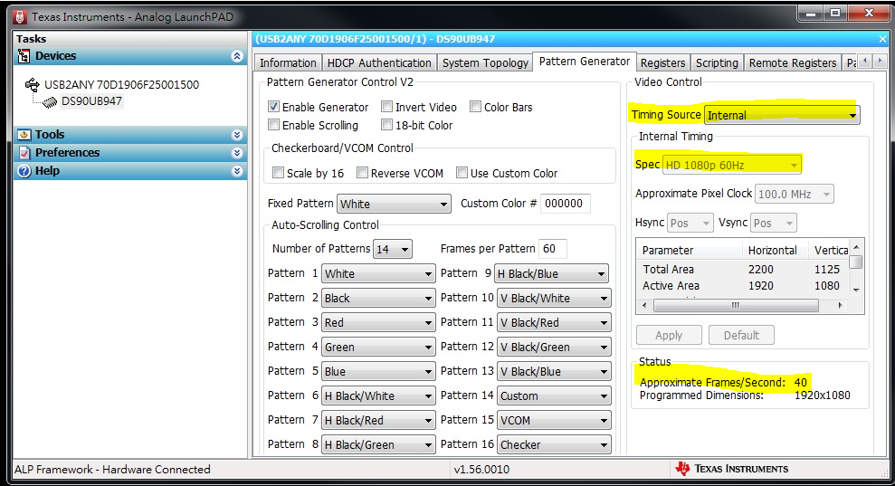Expand the Preferences section chevron
This screenshot has height=486, width=895.
[x=237, y=153]
